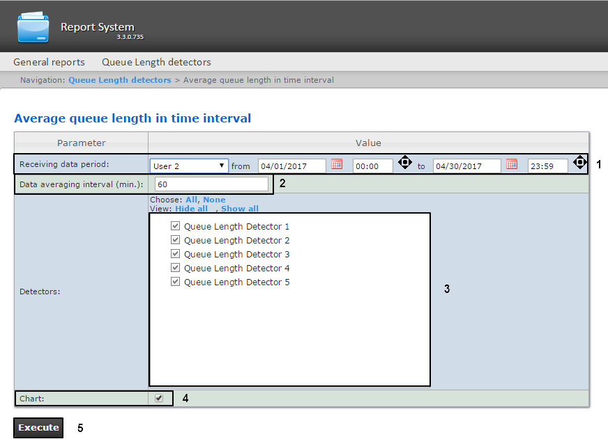Select All detectors link

(x=191, y=200)
